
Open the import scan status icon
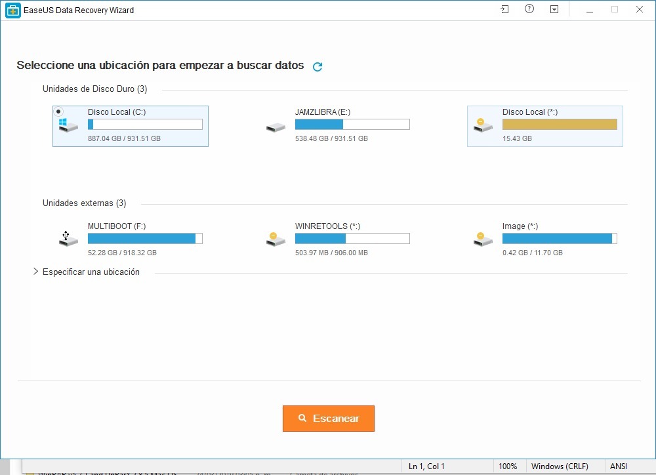(504, 9)
